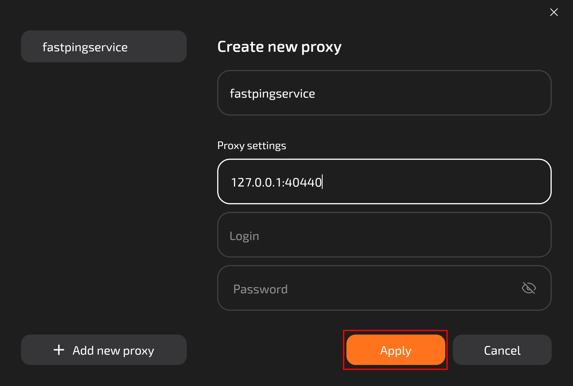Click the Login placeholder text
The image size is (573, 386).
(x=244, y=236)
